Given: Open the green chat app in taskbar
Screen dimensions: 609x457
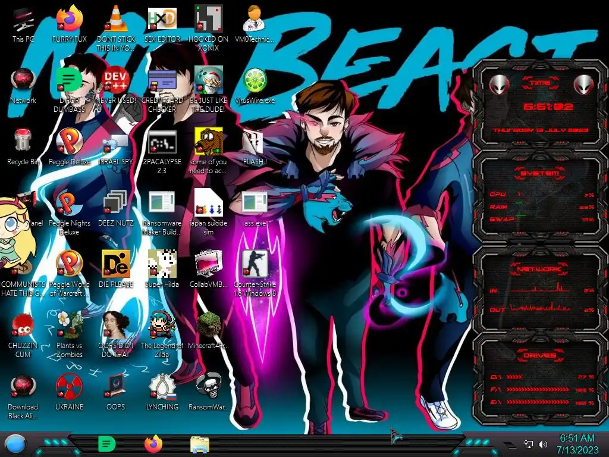Looking at the screenshot, I should click(107, 444).
